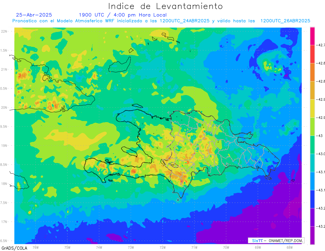This screenshot has width=325, height=251.
Task: Click the '70W' longitude label
Action: 226,247
